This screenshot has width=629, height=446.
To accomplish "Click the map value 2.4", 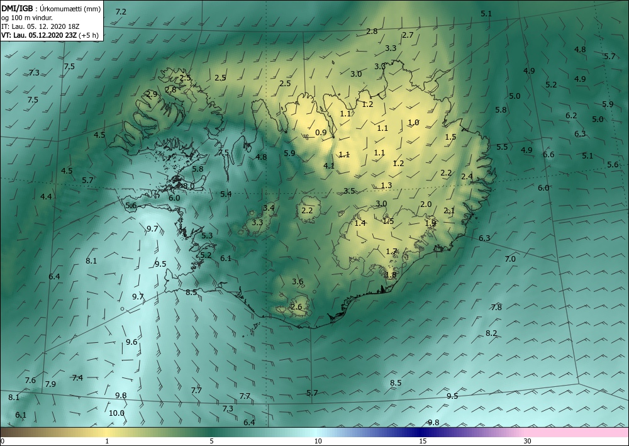I will click(x=467, y=177).
